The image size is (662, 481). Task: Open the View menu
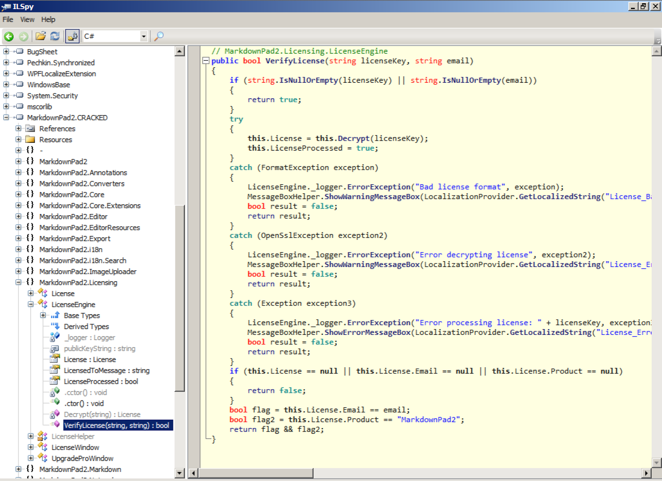click(27, 19)
